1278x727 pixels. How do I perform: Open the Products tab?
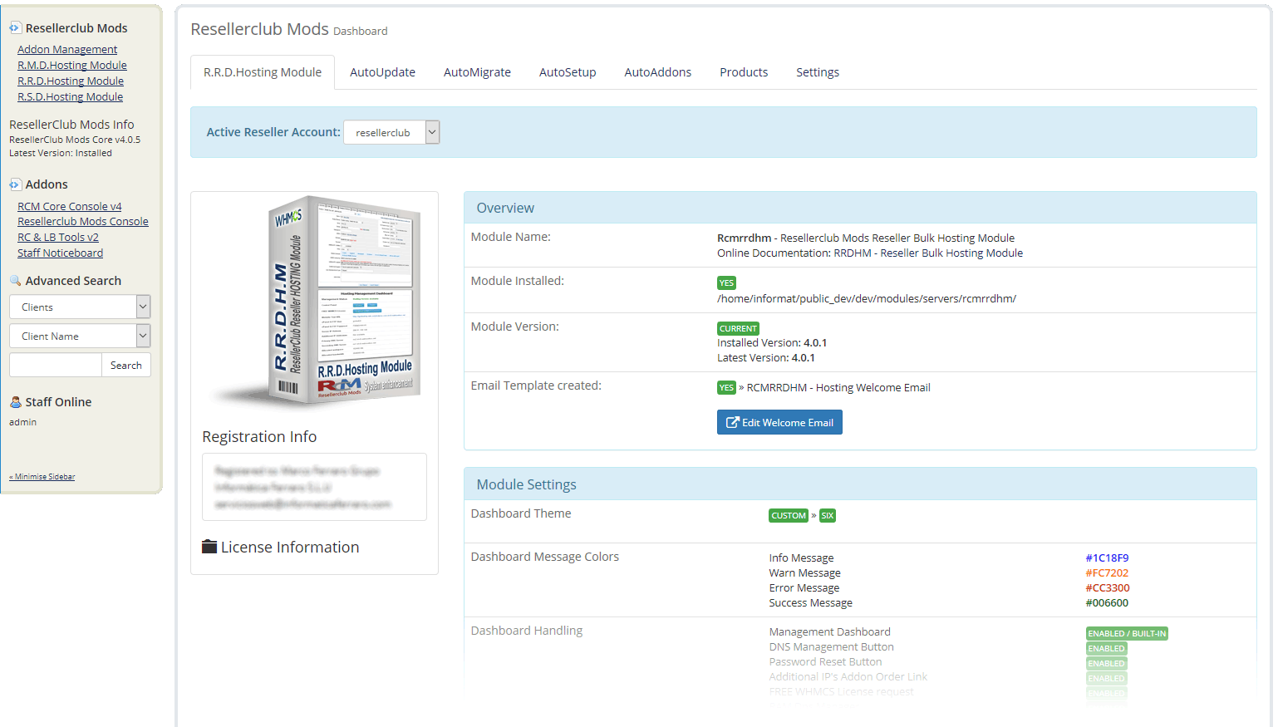tap(744, 72)
